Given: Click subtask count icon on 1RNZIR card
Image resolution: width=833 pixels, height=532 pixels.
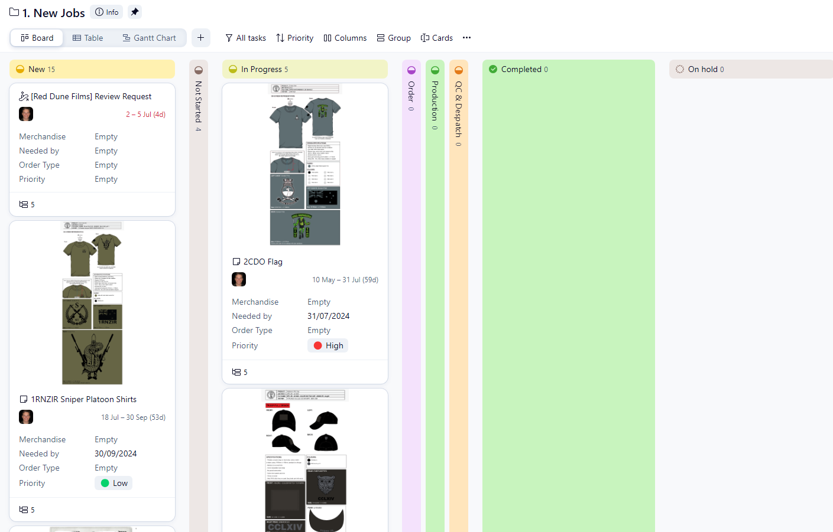Looking at the screenshot, I should coord(24,510).
